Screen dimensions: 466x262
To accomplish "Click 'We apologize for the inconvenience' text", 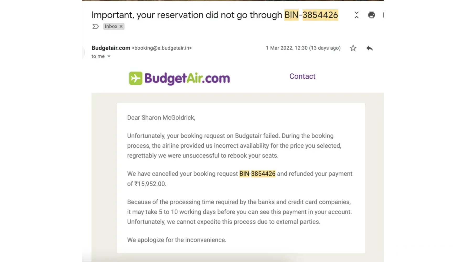I will point(176,240).
